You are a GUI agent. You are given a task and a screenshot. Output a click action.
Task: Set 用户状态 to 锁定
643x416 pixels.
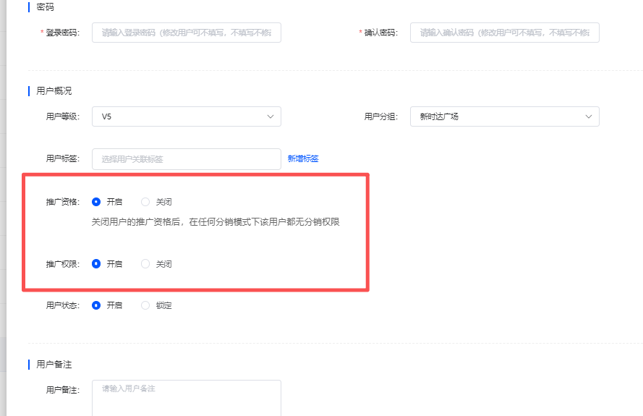pyautogui.click(x=145, y=305)
